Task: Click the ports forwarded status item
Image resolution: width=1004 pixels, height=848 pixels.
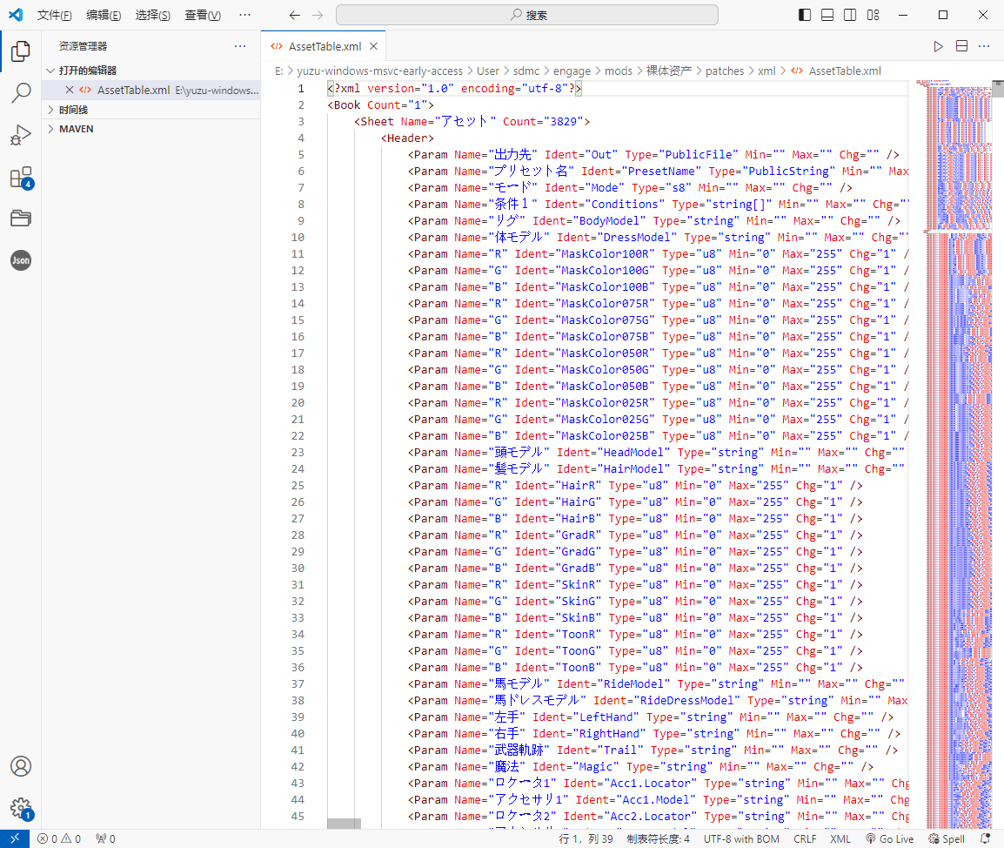Action: pos(105,838)
